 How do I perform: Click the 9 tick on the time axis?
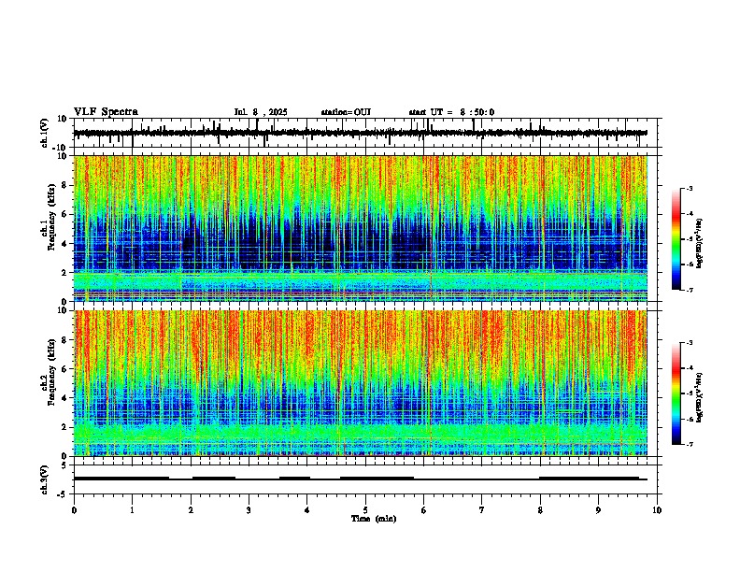click(598, 510)
